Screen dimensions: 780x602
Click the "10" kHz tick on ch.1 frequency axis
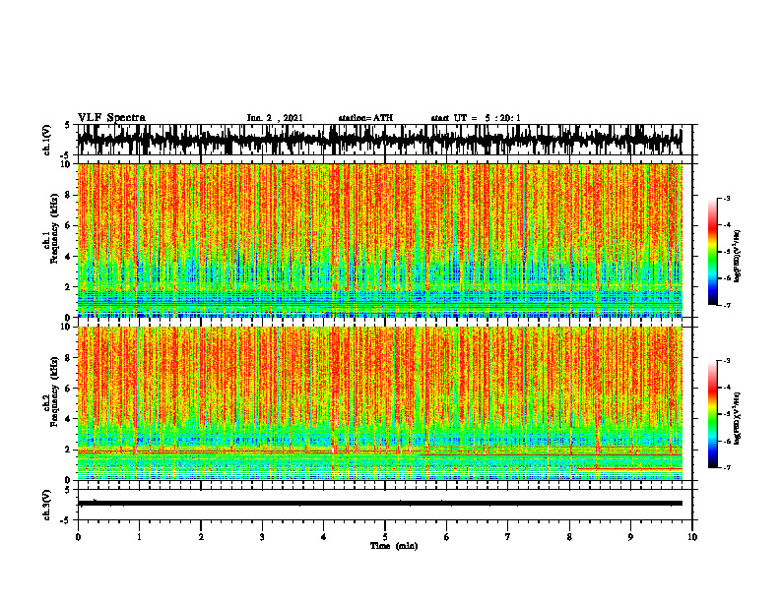coord(67,164)
